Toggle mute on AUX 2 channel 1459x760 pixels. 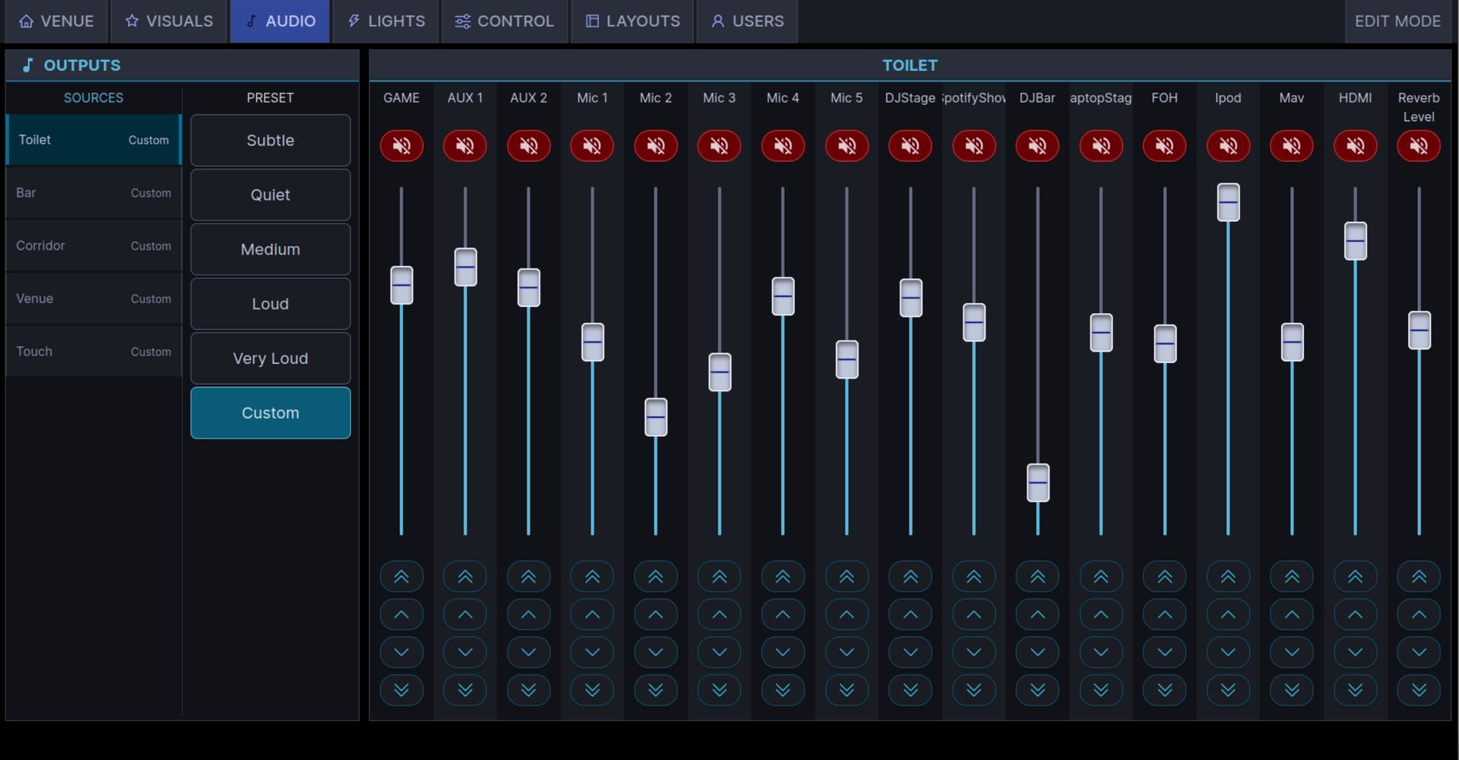point(529,145)
